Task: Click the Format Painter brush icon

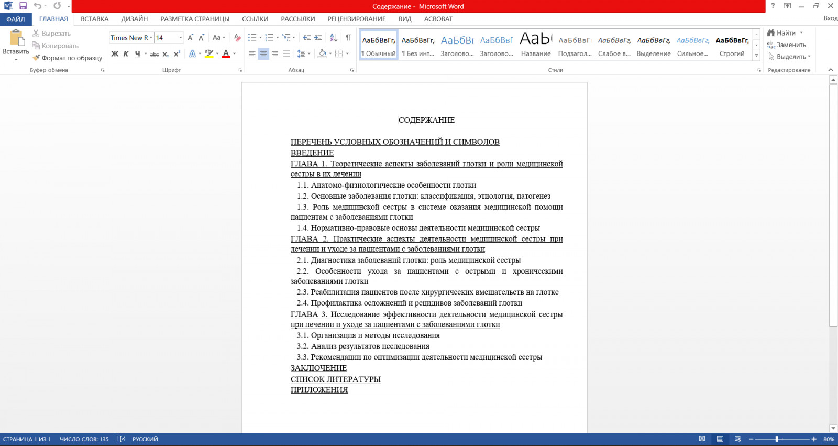Action: (x=36, y=58)
